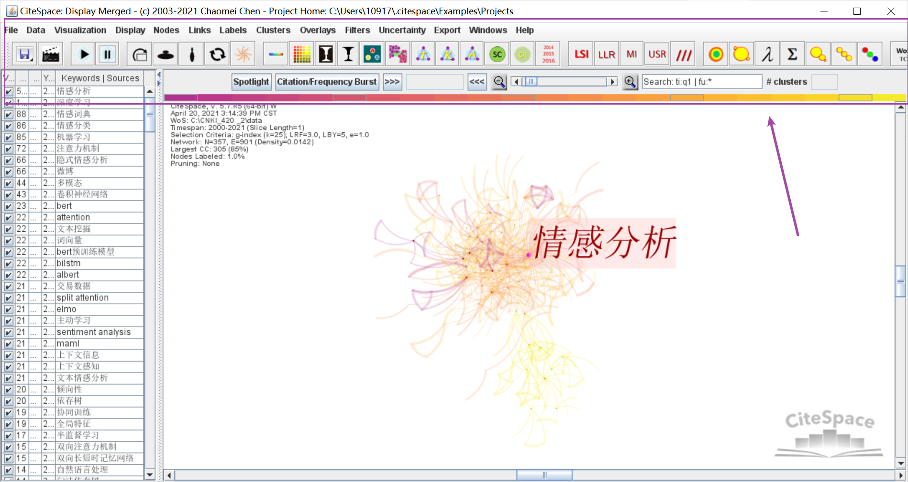Viewport: 908px width, 482px height.
Task: Open the Clusters menu
Action: (273, 30)
